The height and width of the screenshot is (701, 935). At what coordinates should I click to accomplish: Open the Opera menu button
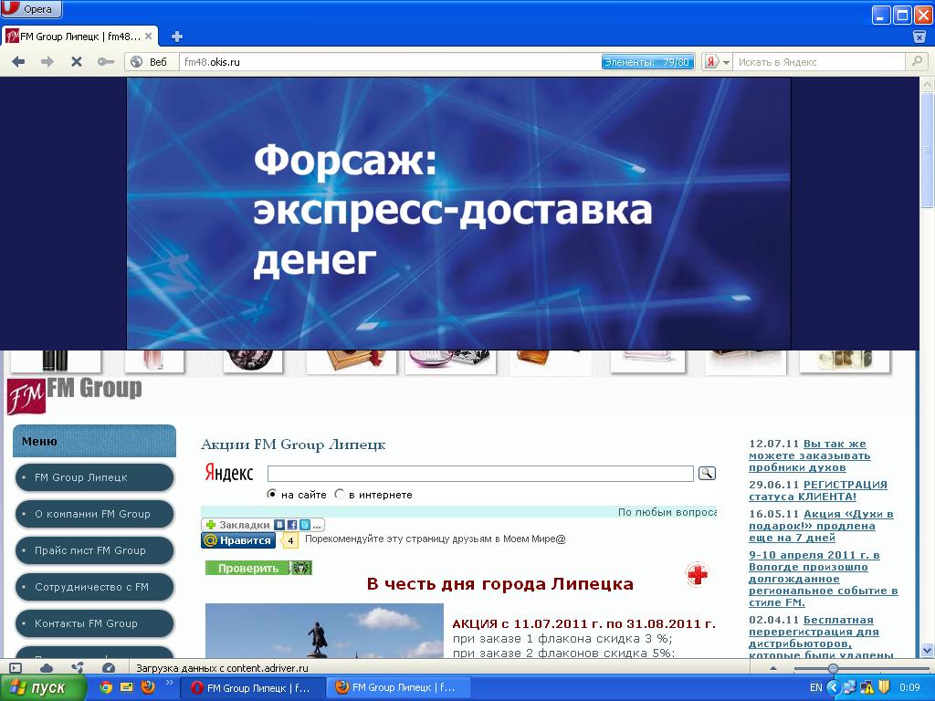pyautogui.click(x=30, y=9)
